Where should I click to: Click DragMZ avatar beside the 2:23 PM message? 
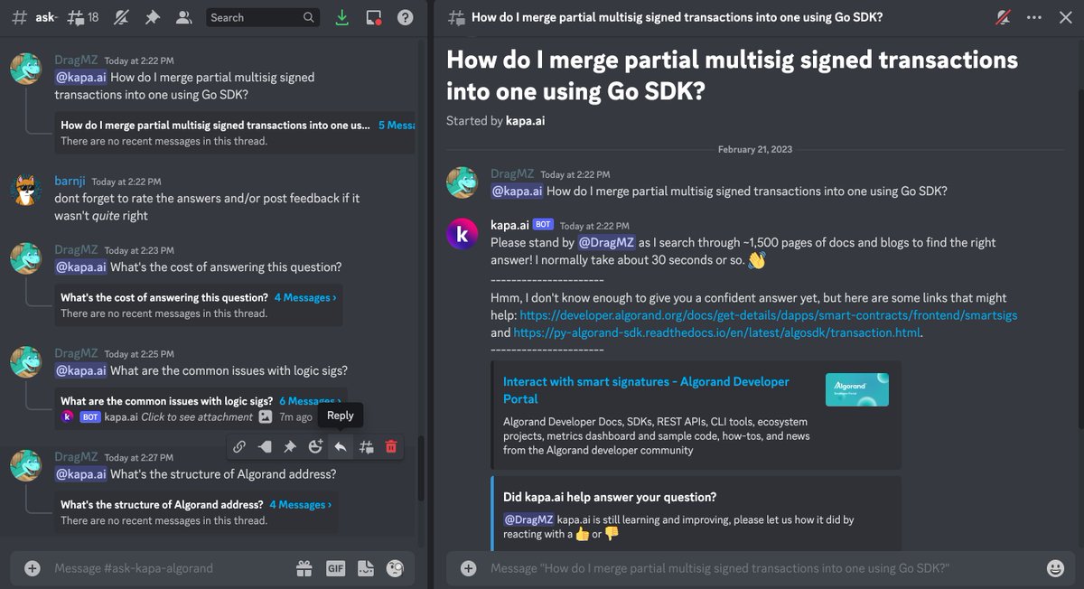click(25, 258)
